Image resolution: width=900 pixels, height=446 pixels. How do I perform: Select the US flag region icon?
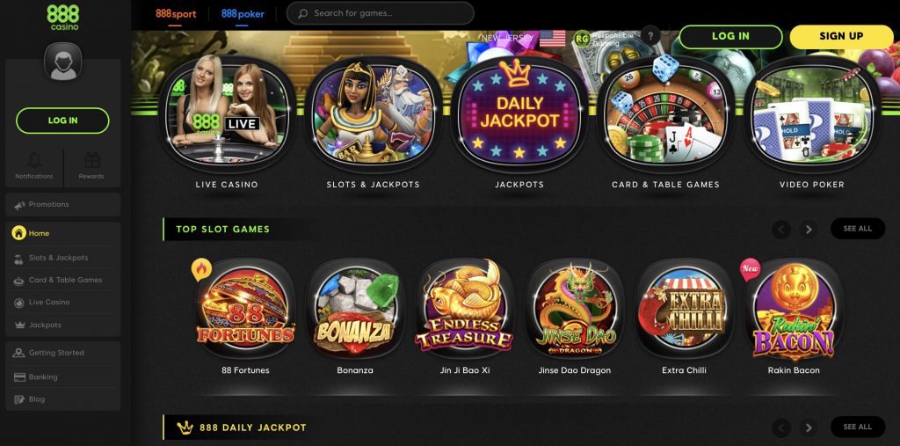point(552,38)
